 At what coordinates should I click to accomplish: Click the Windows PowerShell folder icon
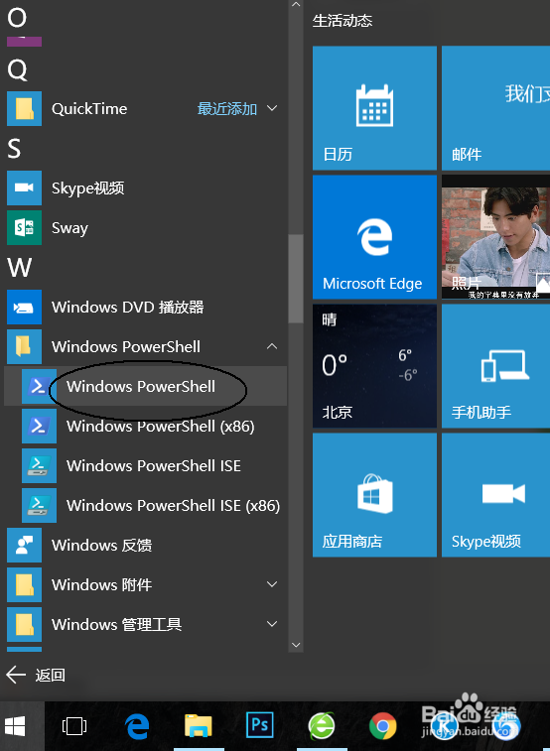click(25, 347)
